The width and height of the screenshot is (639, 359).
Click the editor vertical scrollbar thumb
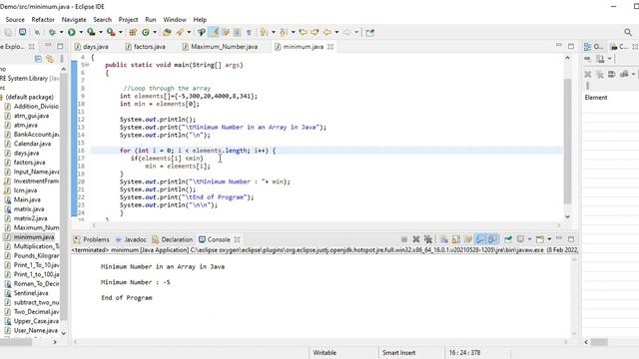pos(568,141)
